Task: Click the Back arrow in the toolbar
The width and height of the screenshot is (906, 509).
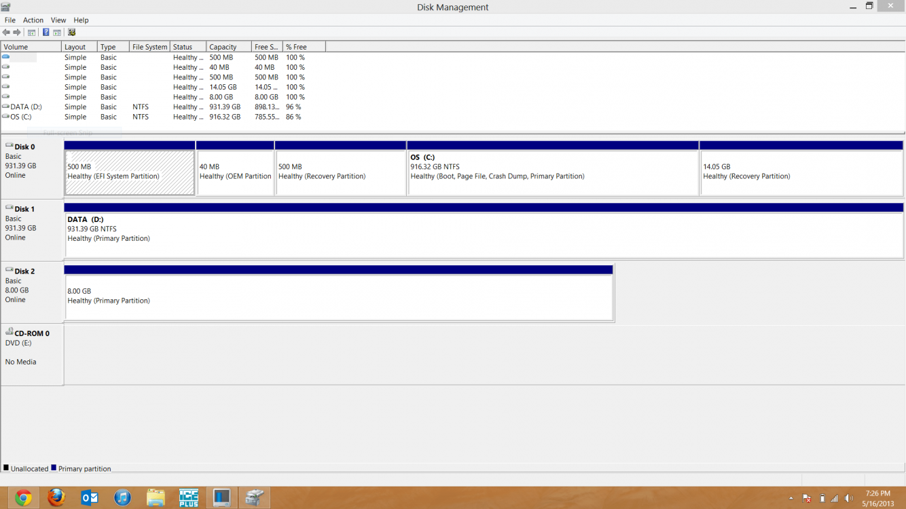Action: pos(6,33)
